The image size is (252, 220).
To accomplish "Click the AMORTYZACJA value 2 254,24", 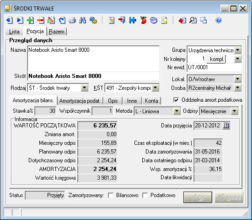I will pos(97,169).
